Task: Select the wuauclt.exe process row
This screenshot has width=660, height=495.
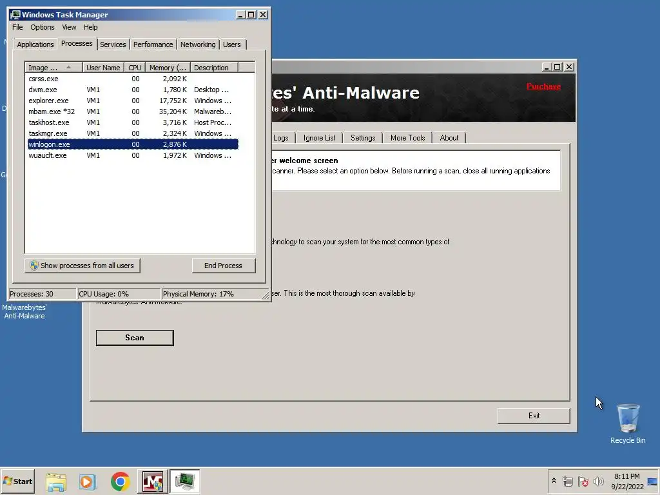Action: point(133,155)
